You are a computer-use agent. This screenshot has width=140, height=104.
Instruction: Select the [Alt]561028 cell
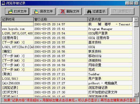coord(17,83)
